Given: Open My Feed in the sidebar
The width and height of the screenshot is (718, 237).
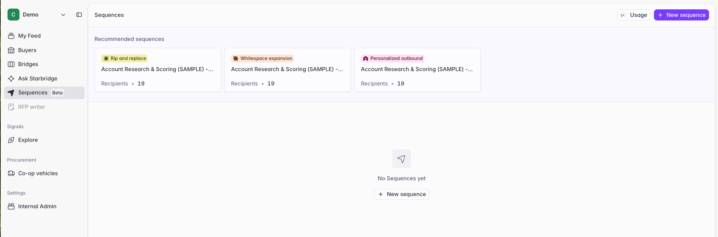Looking at the screenshot, I should (44, 36).
